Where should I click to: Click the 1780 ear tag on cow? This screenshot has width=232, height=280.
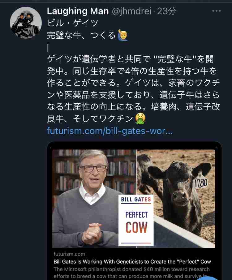click(201, 182)
